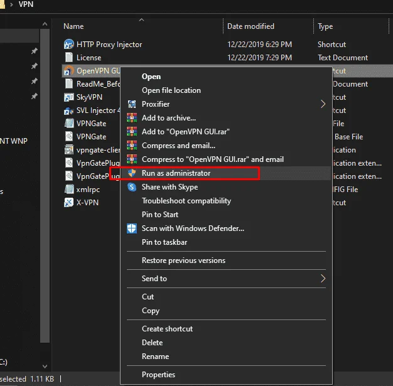Viewport: 393px width, 386px height.
Task: Choose Add to archive...
Action: tap(169, 118)
